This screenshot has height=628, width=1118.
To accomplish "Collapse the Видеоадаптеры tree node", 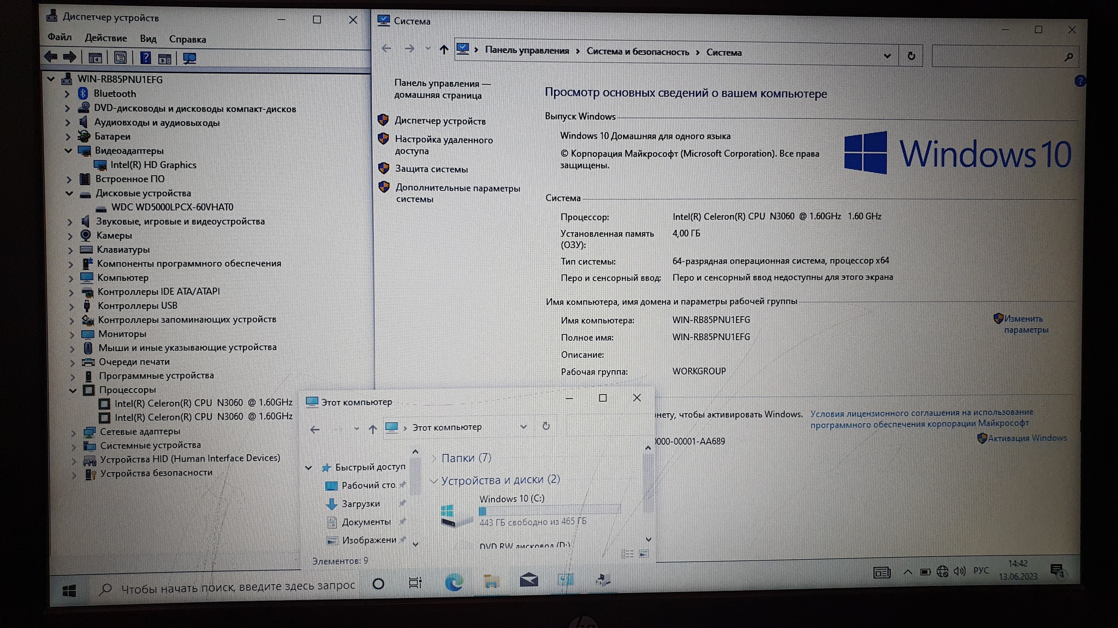I will pos(68,150).
